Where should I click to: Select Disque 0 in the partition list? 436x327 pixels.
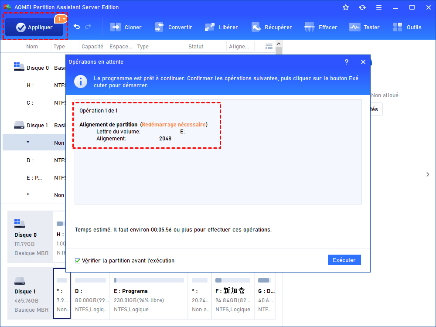click(34, 68)
